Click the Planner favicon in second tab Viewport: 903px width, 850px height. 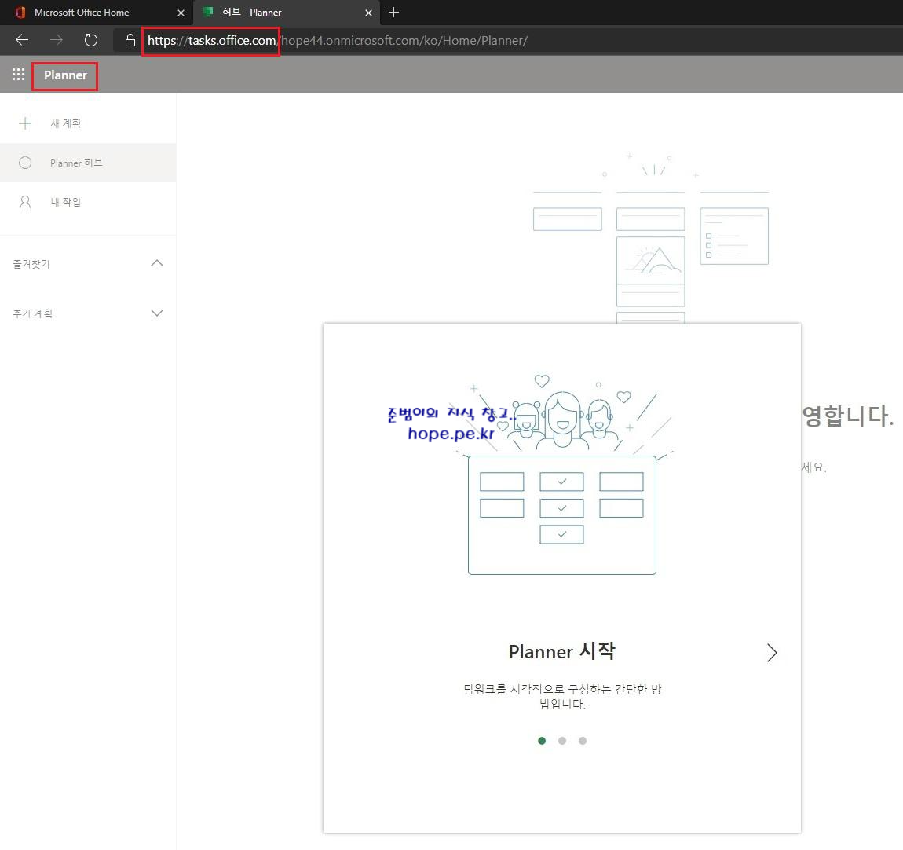[x=208, y=12]
